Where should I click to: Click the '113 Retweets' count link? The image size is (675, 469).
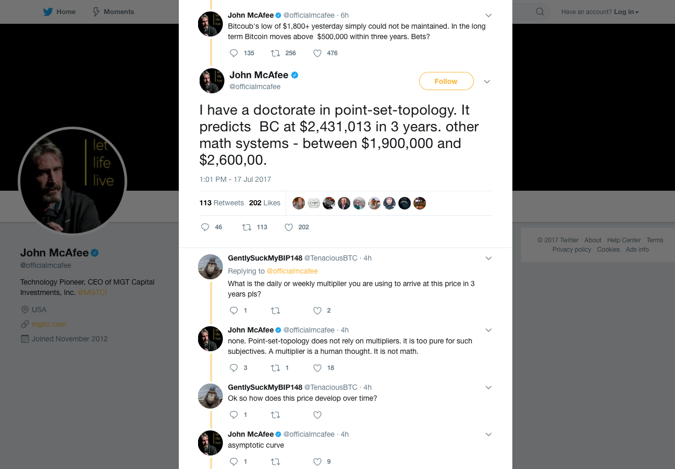[x=222, y=203]
